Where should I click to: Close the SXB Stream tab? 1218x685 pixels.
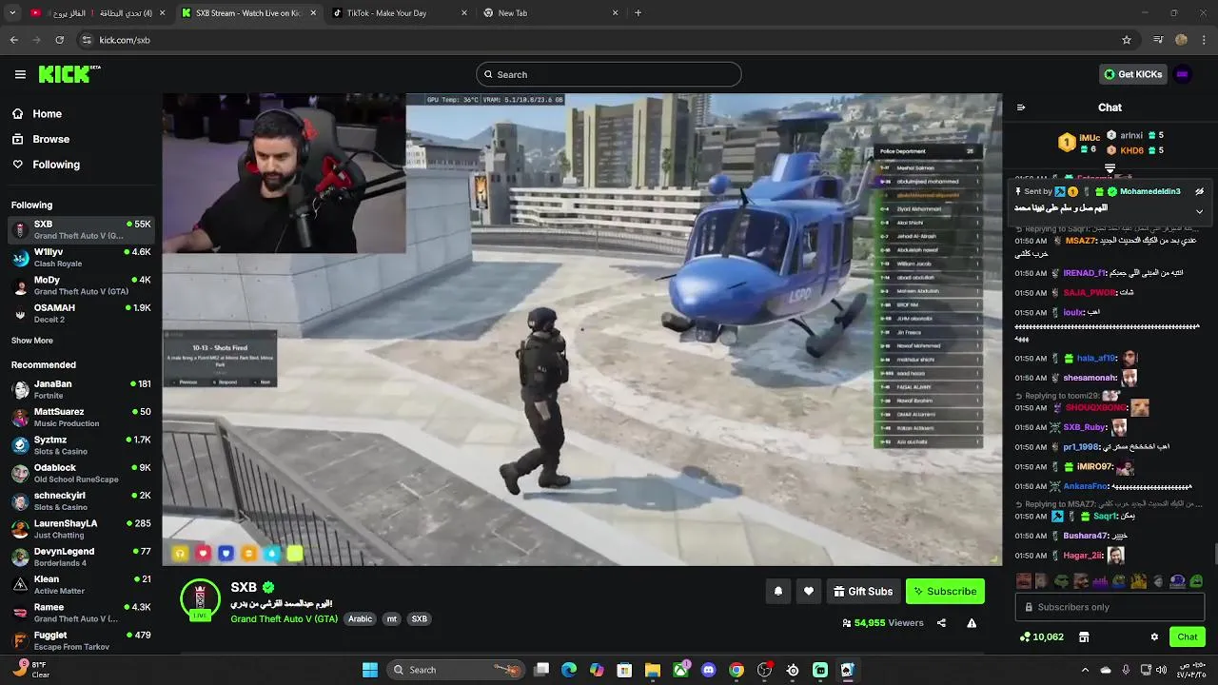pyautogui.click(x=312, y=13)
